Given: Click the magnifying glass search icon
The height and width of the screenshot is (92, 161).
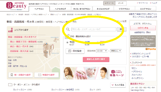Looking at the screenshot, I should [x=68, y=29].
